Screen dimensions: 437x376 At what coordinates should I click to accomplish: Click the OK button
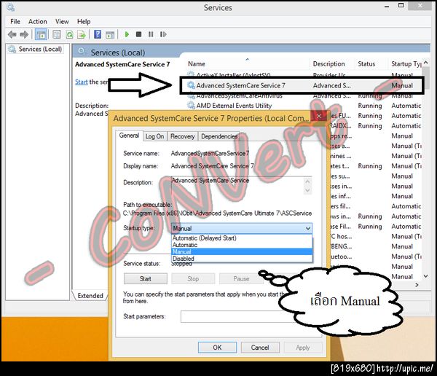click(217, 348)
